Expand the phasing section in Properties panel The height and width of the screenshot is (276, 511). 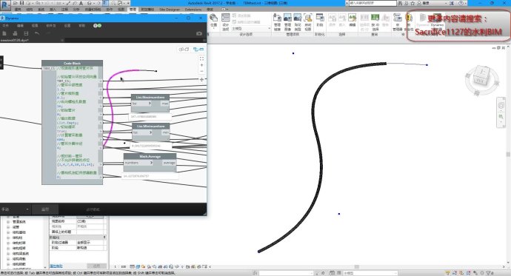pyautogui.click(x=78, y=237)
